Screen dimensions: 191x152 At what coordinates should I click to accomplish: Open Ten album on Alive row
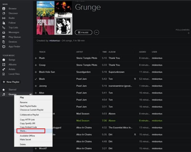tap(110, 93)
